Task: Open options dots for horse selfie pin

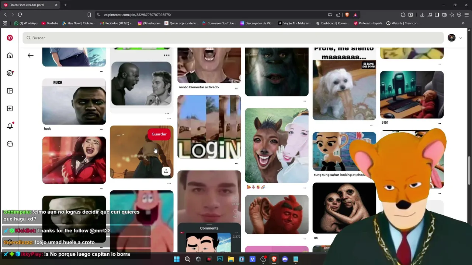Action: [304, 188]
